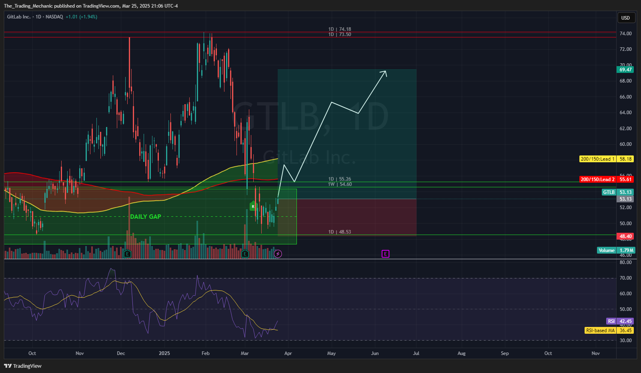The width and height of the screenshot is (641, 373).
Task: Click the red 48.40 stop price label
Action: pyautogui.click(x=625, y=236)
